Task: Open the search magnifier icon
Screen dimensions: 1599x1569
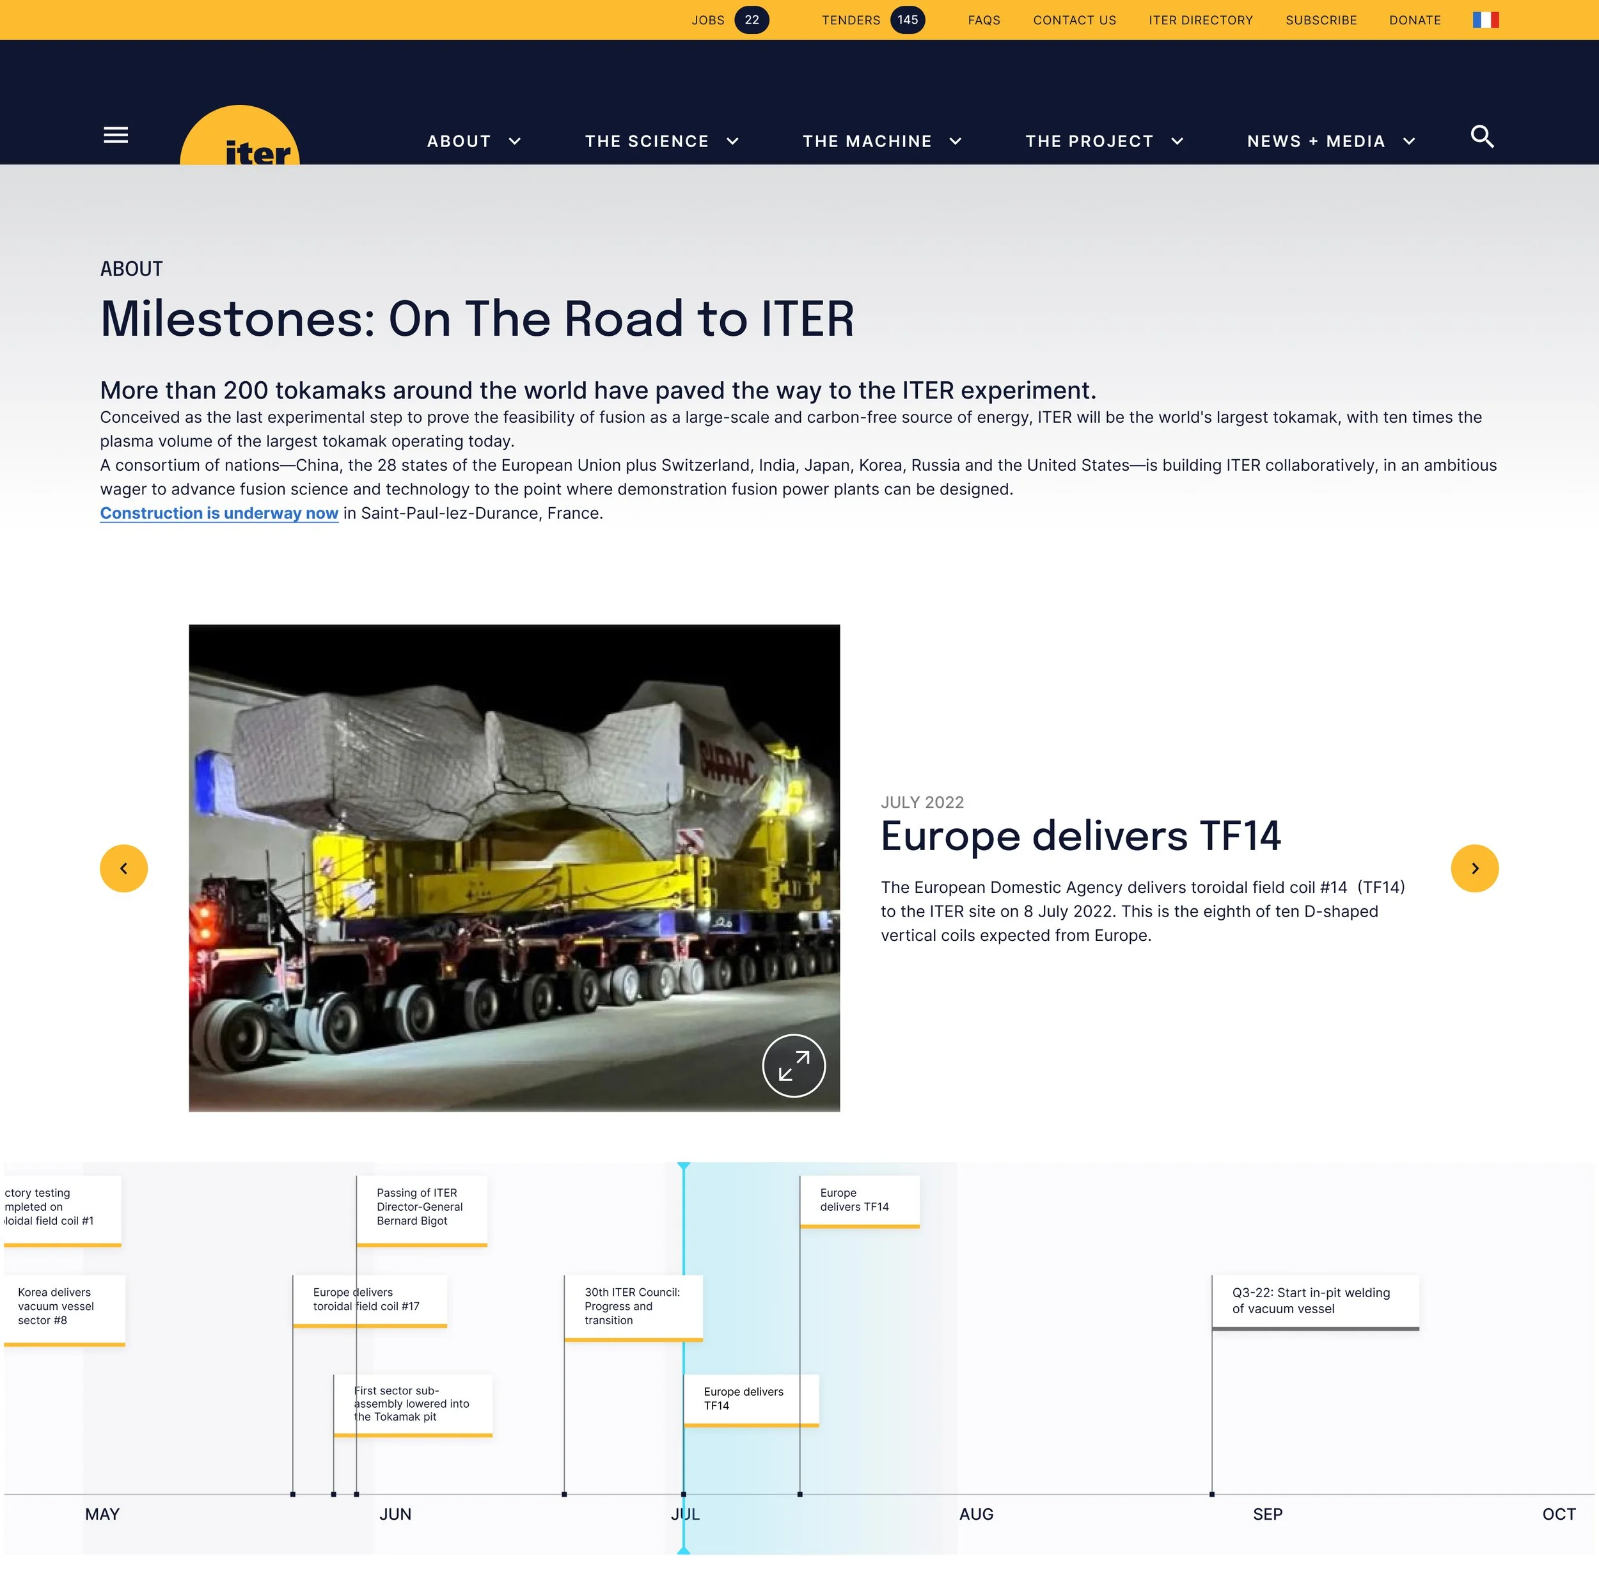Action: coord(1482,137)
